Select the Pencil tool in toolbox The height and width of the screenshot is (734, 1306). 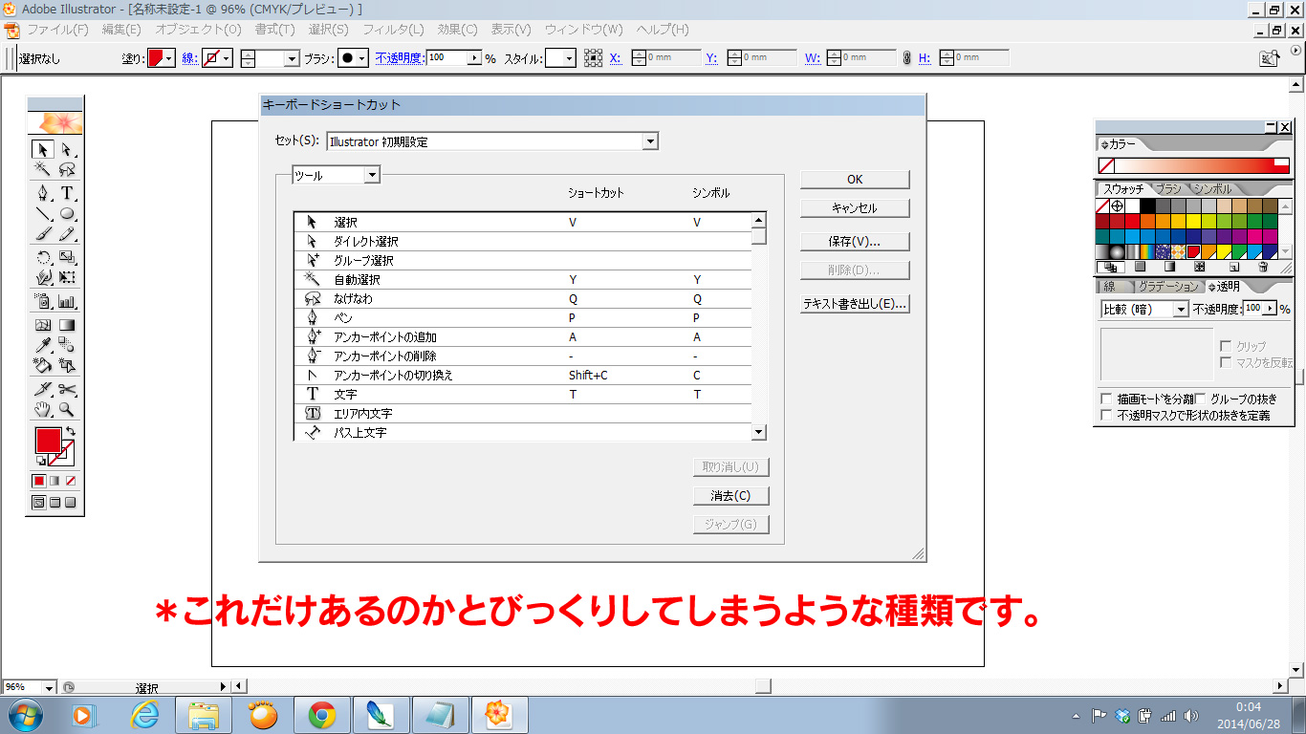[67, 234]
